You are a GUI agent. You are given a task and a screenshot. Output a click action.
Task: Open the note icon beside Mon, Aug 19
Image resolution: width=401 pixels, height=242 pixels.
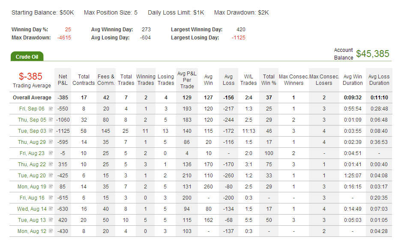click(51, 186)
